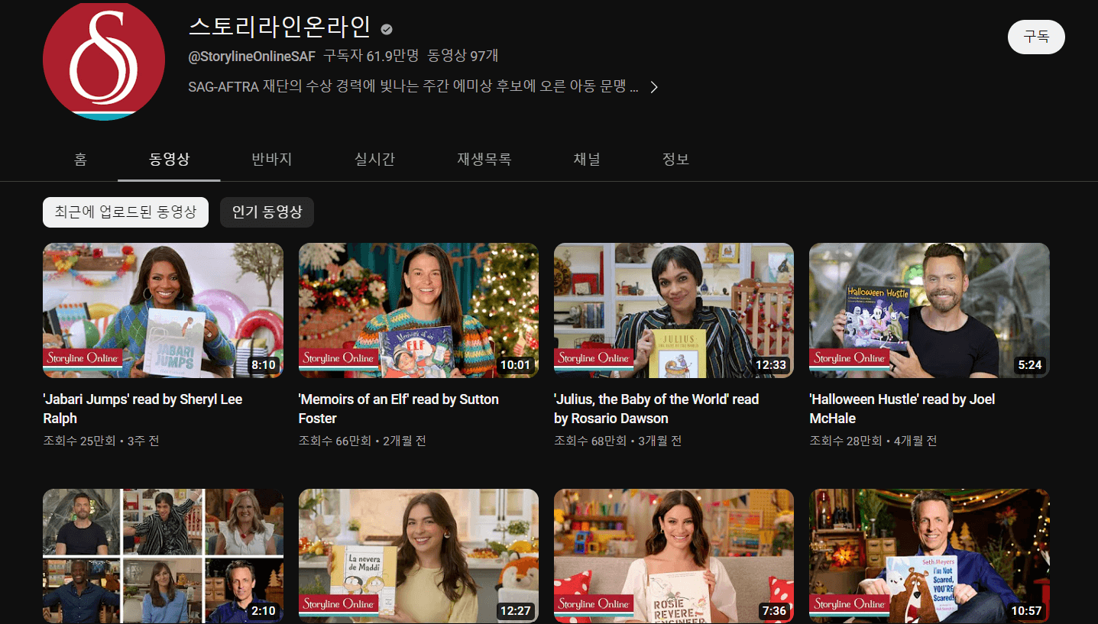1098x624 pixels.
Task: Click the 8:10 duration badge
Action: tap(264, 365)
